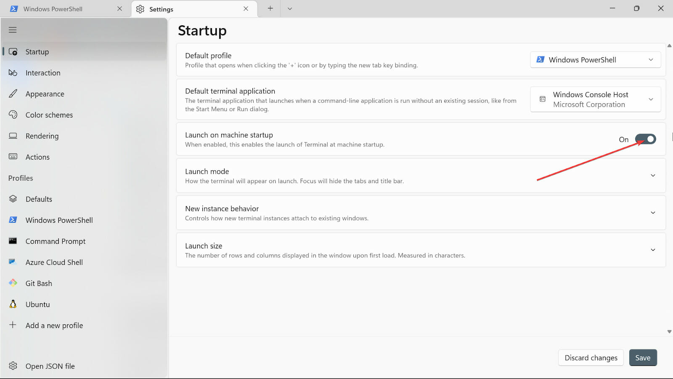The image size is (673, 379).
Task: Select Actions in the sidebar
Action: click(84, 157)
